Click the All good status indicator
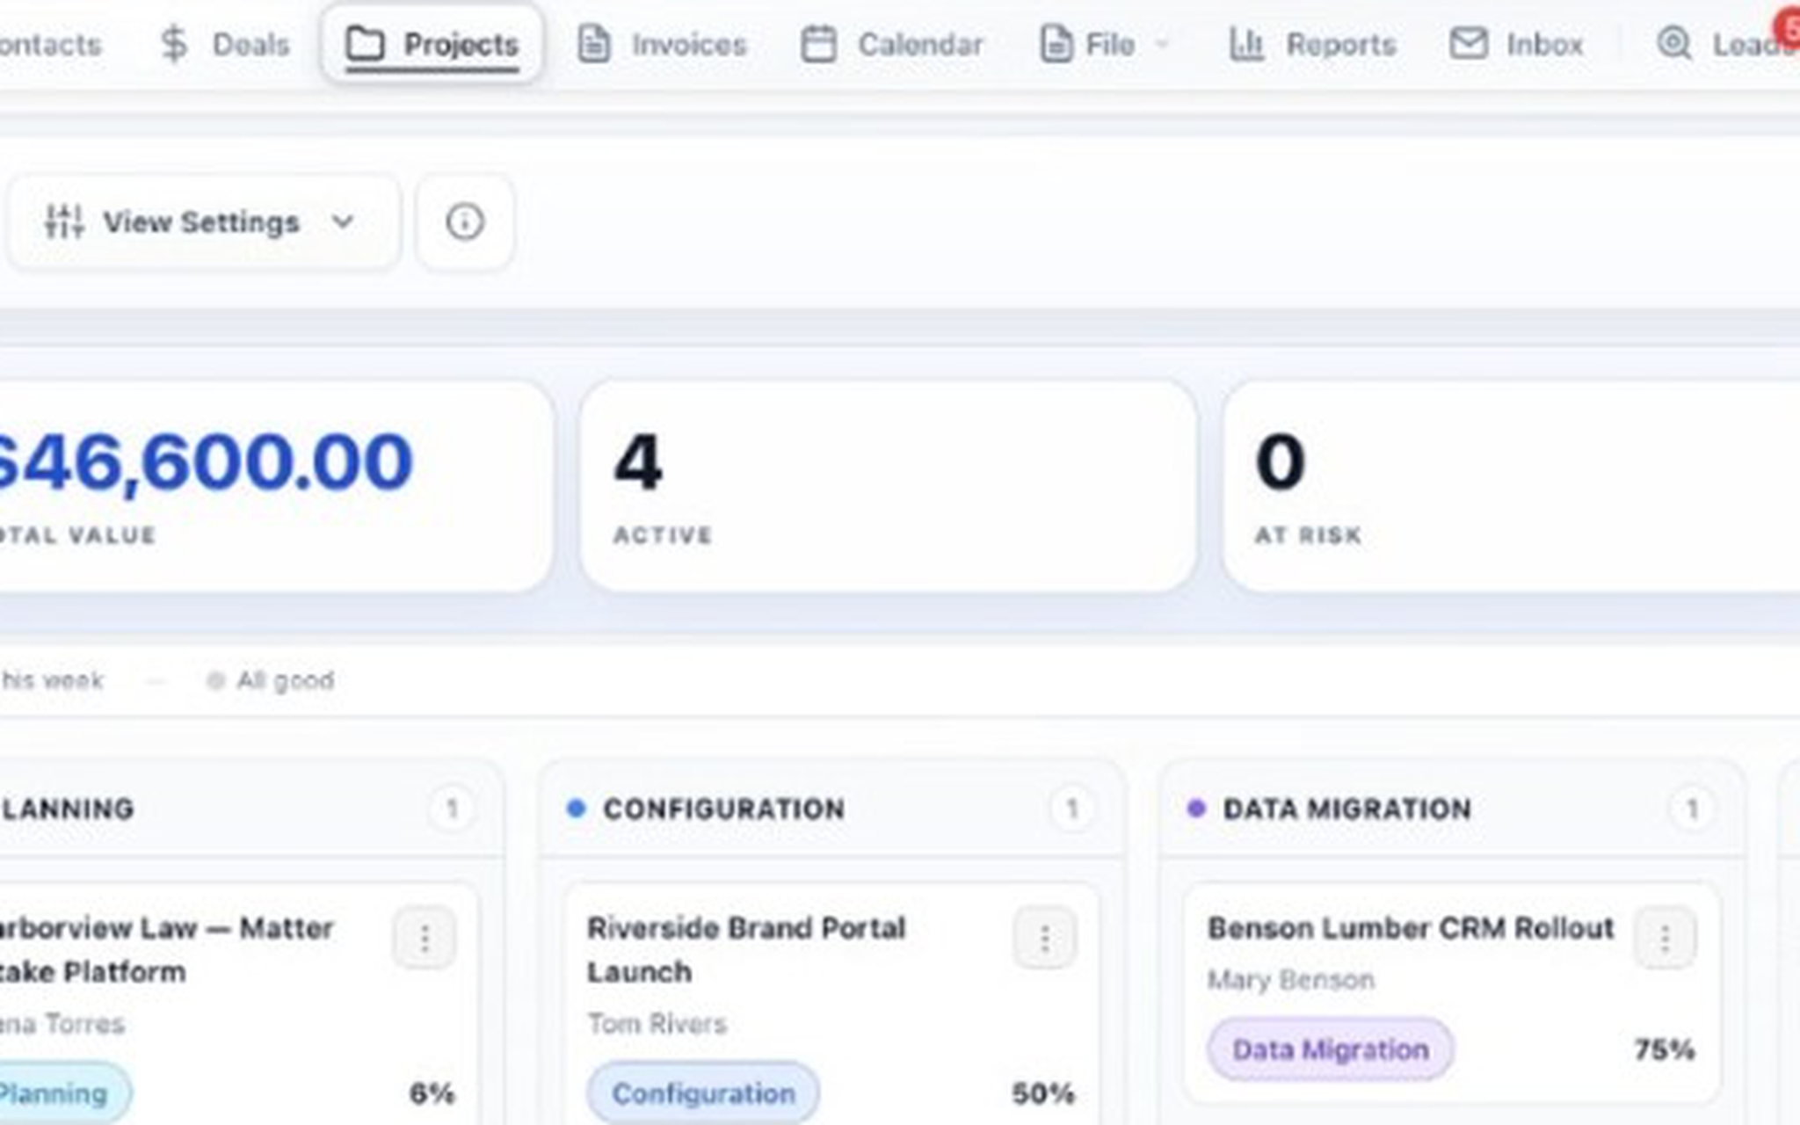The image size is (1800, 1125). [x=271, y=680]
